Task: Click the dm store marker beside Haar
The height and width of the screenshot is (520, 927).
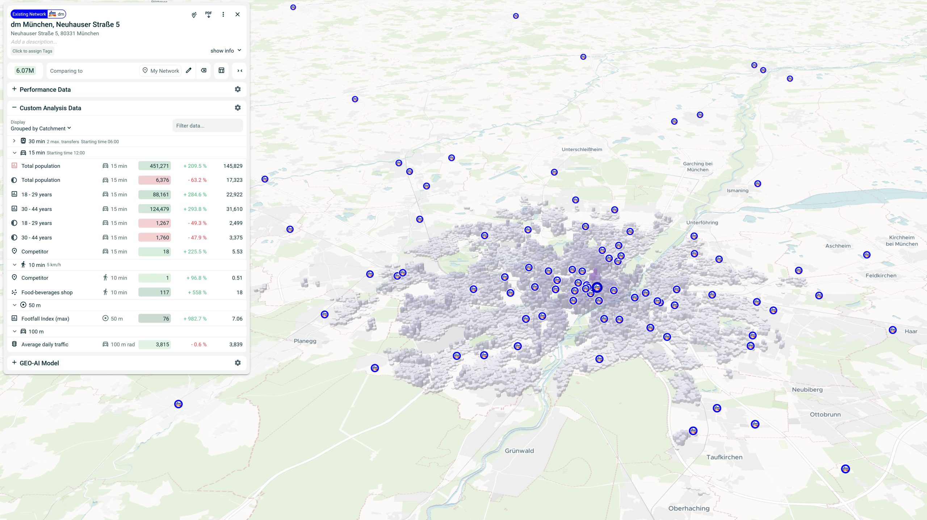Action: coord(893,330)
